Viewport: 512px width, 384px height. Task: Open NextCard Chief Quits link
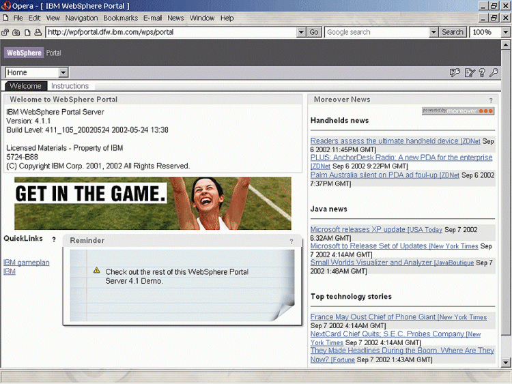(395, 334)
